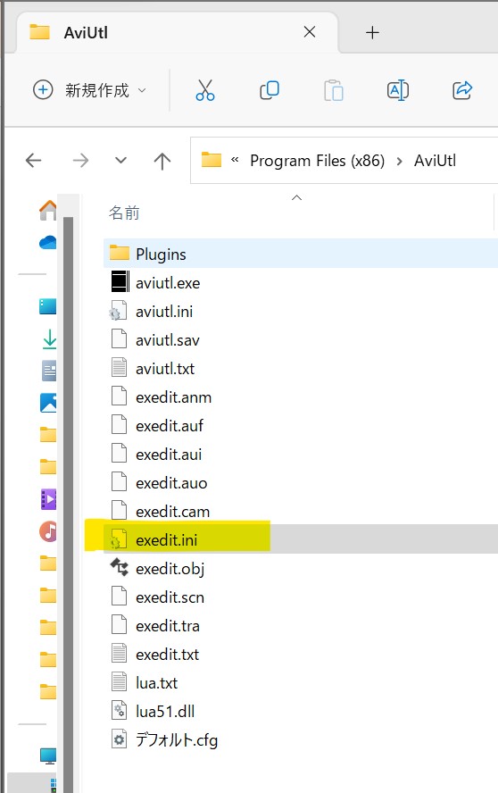Click the Cut scissors icon

(204, 90)
